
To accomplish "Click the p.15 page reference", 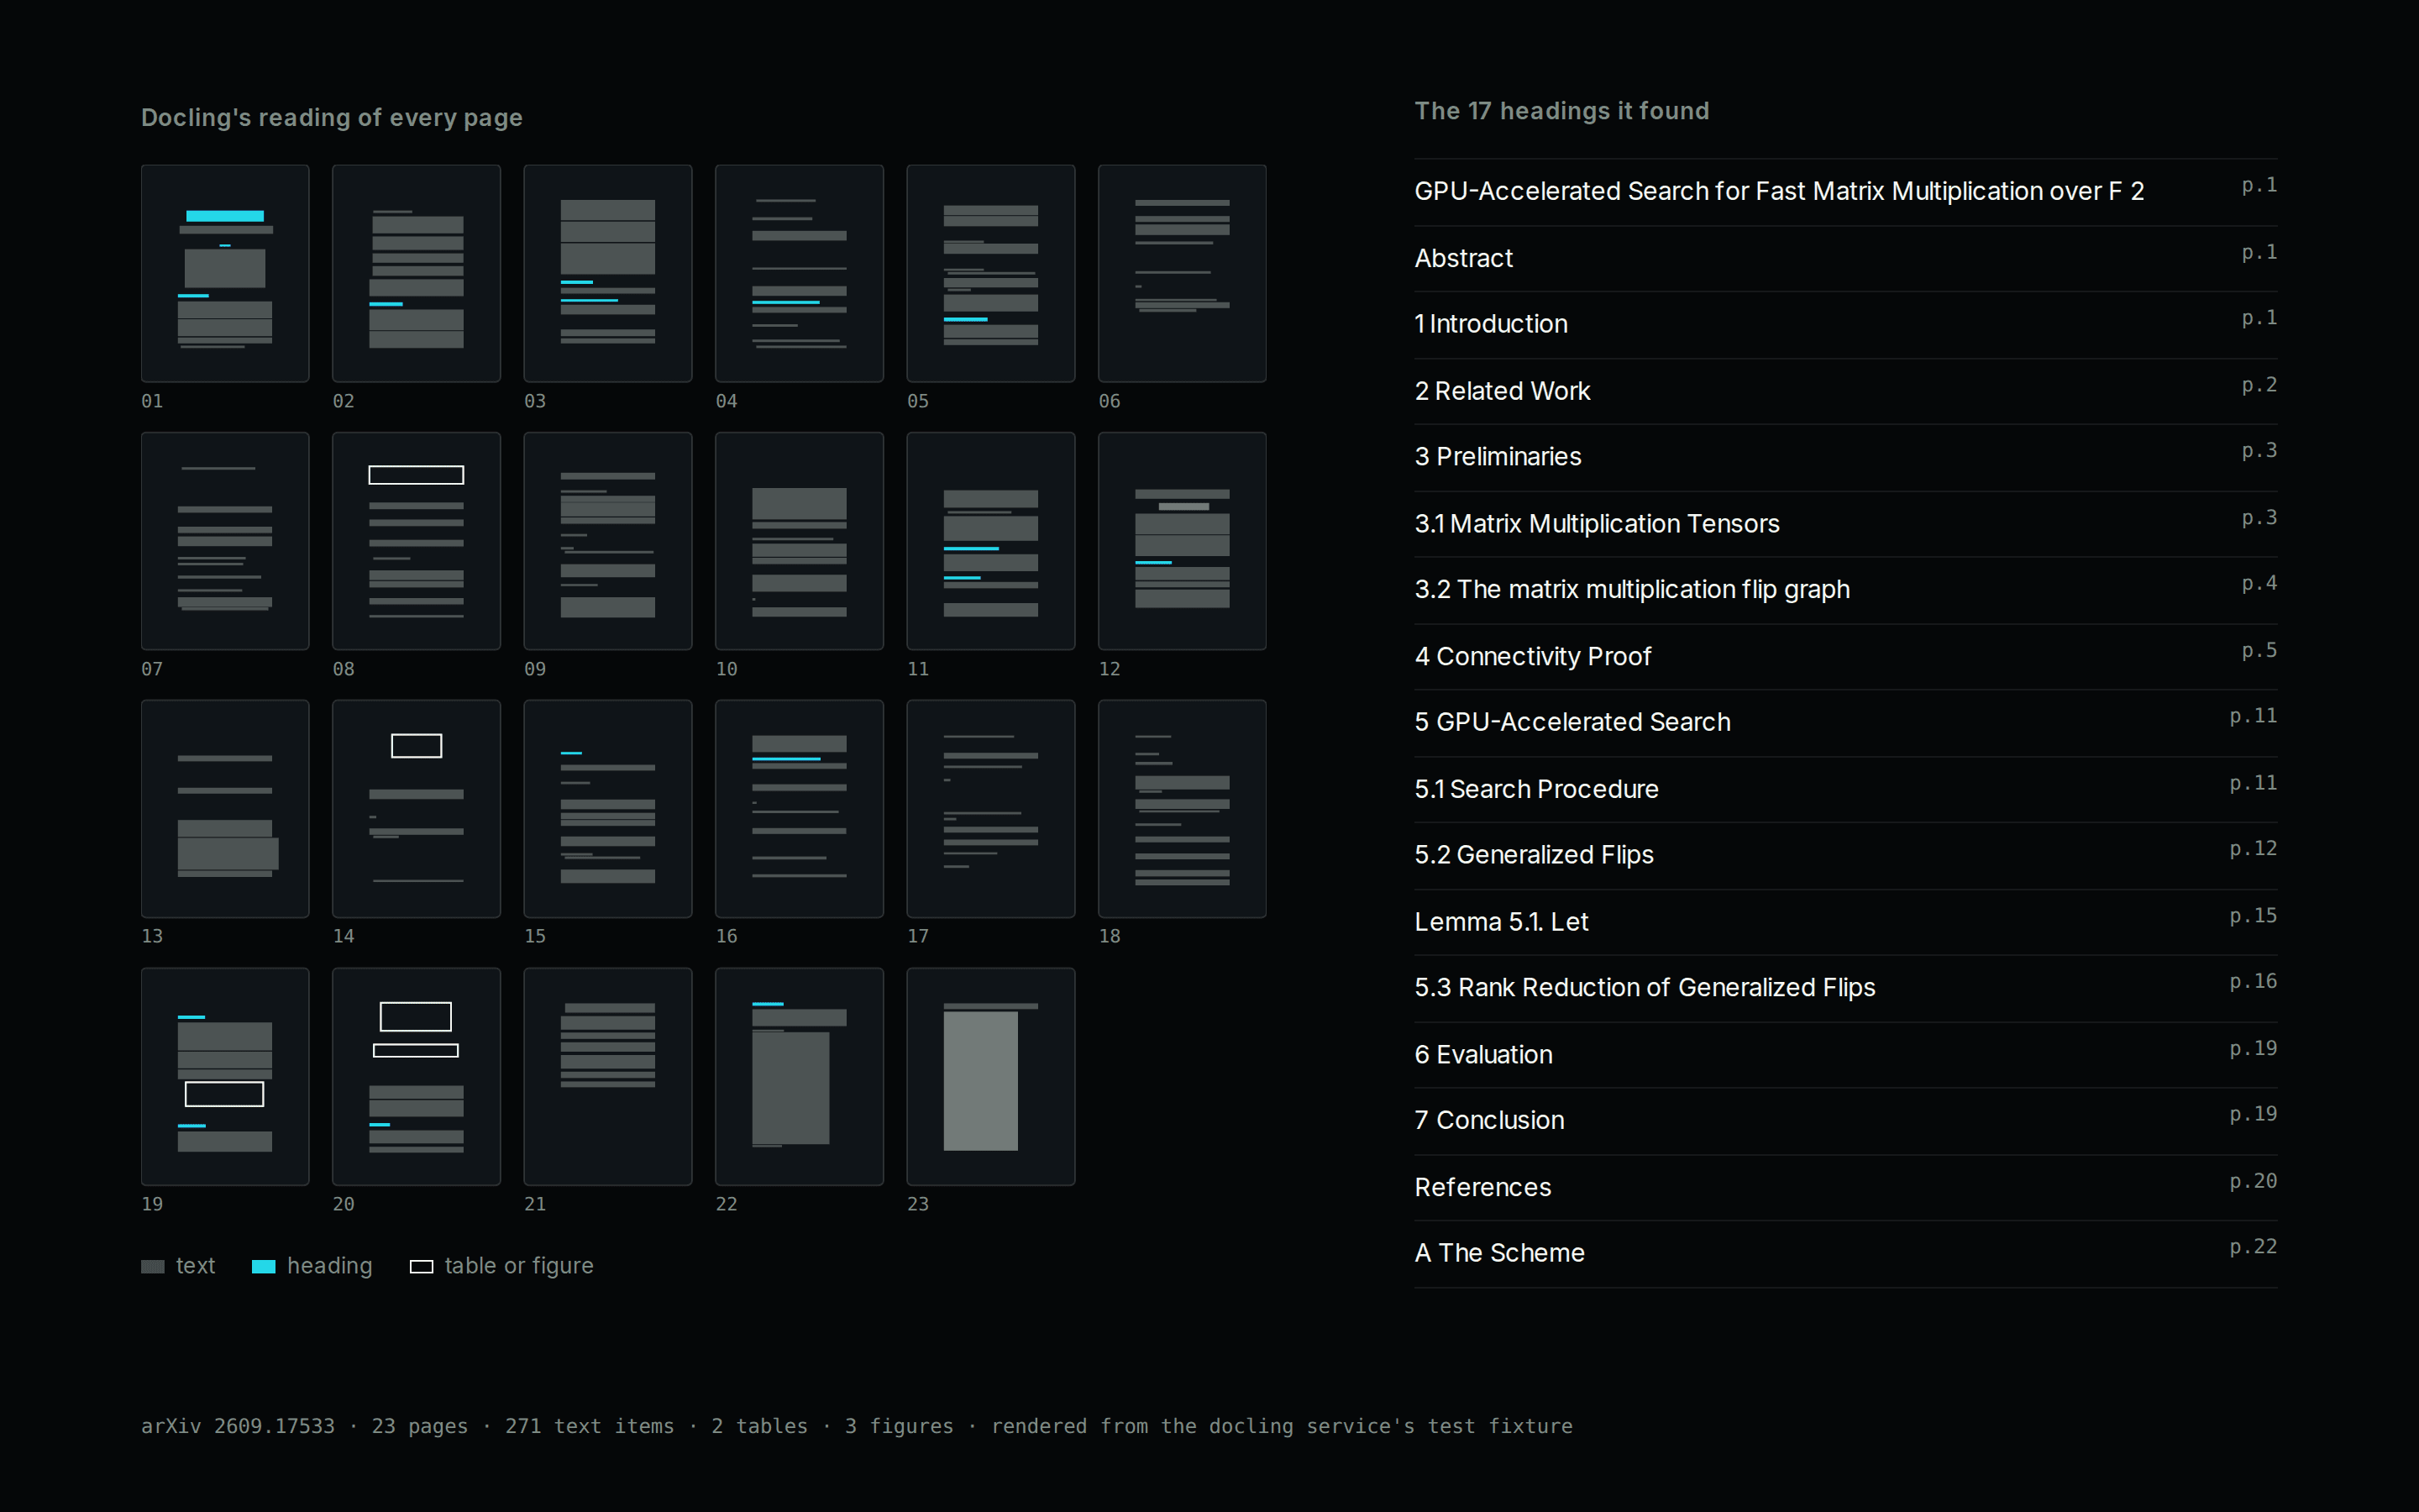I will point(2253,916).
